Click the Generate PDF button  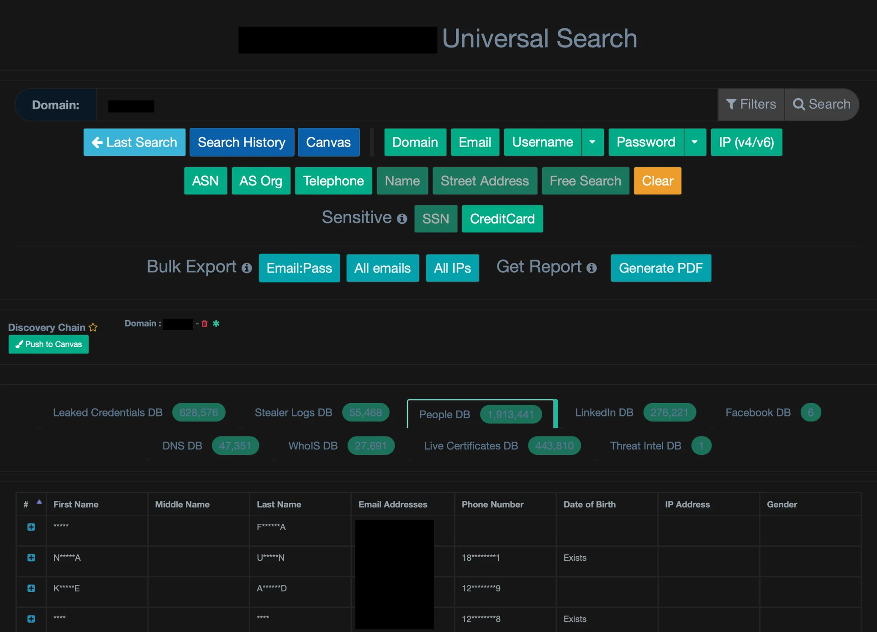[660, 268]
